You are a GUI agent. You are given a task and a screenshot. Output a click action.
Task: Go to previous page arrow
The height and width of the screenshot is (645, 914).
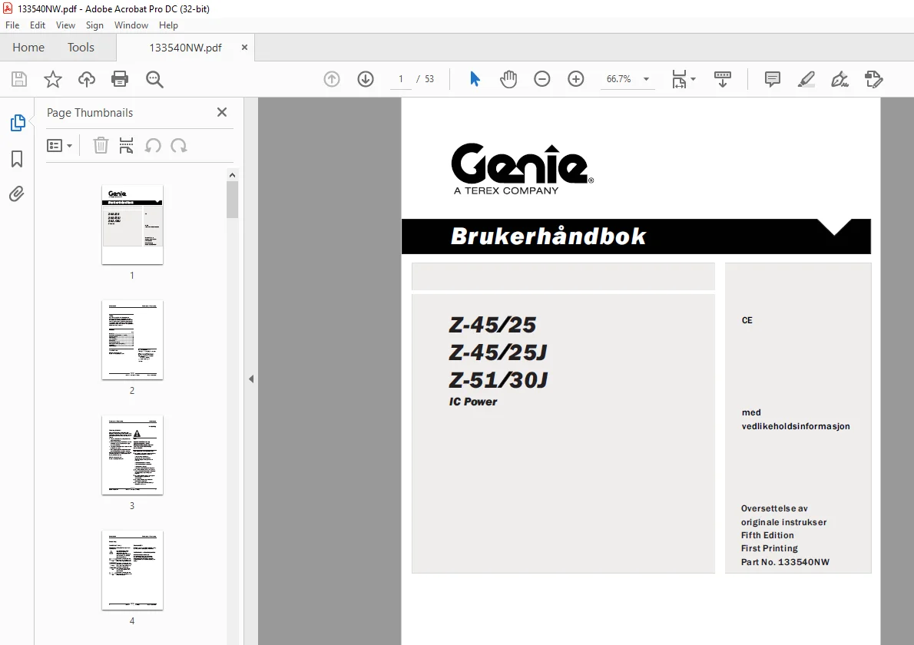pyautogui.click(x=332, y=79)
